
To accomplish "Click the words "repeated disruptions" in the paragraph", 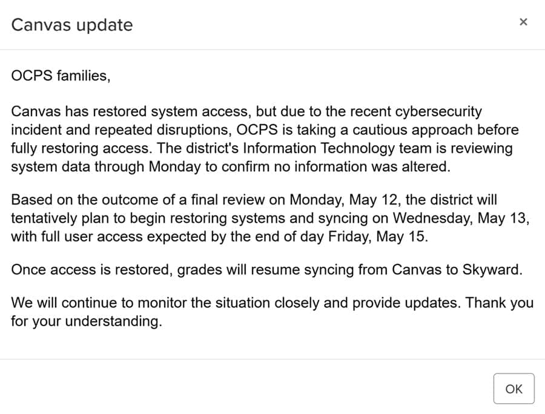I will tap(161, 130).
